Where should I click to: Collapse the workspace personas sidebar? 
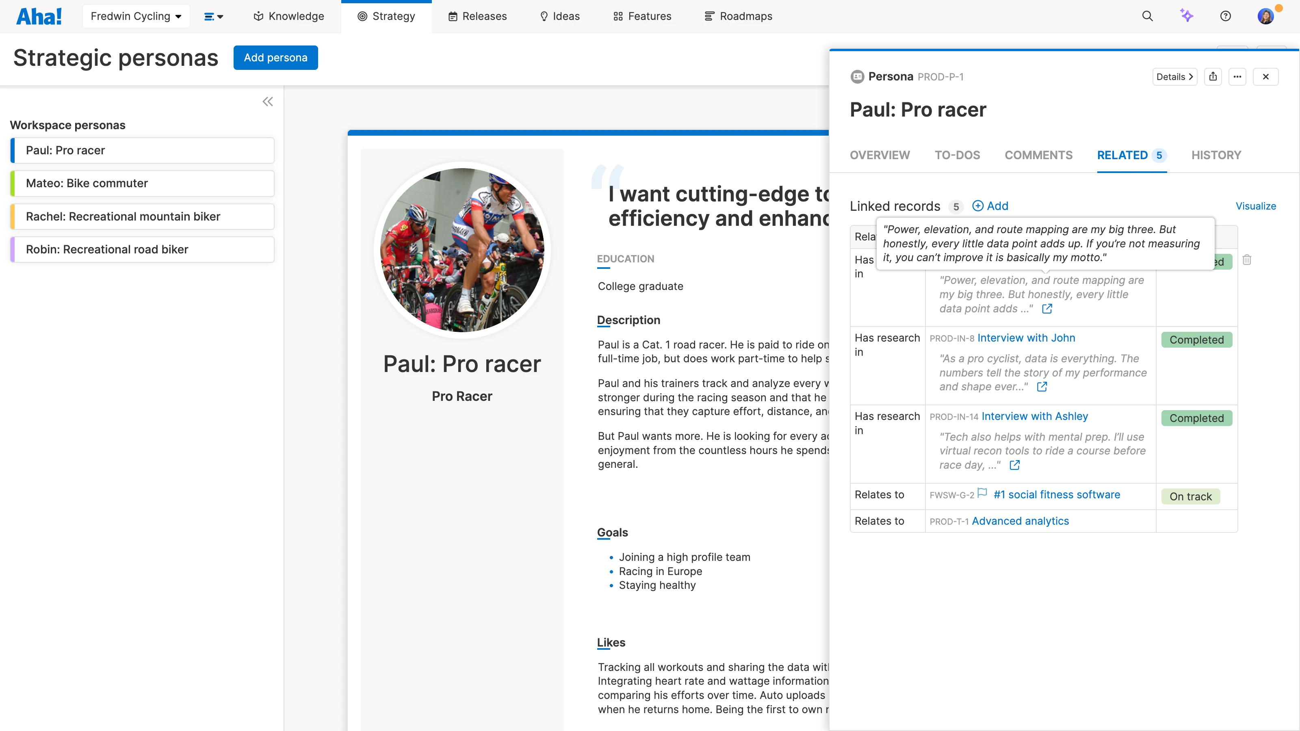[267, 102]
